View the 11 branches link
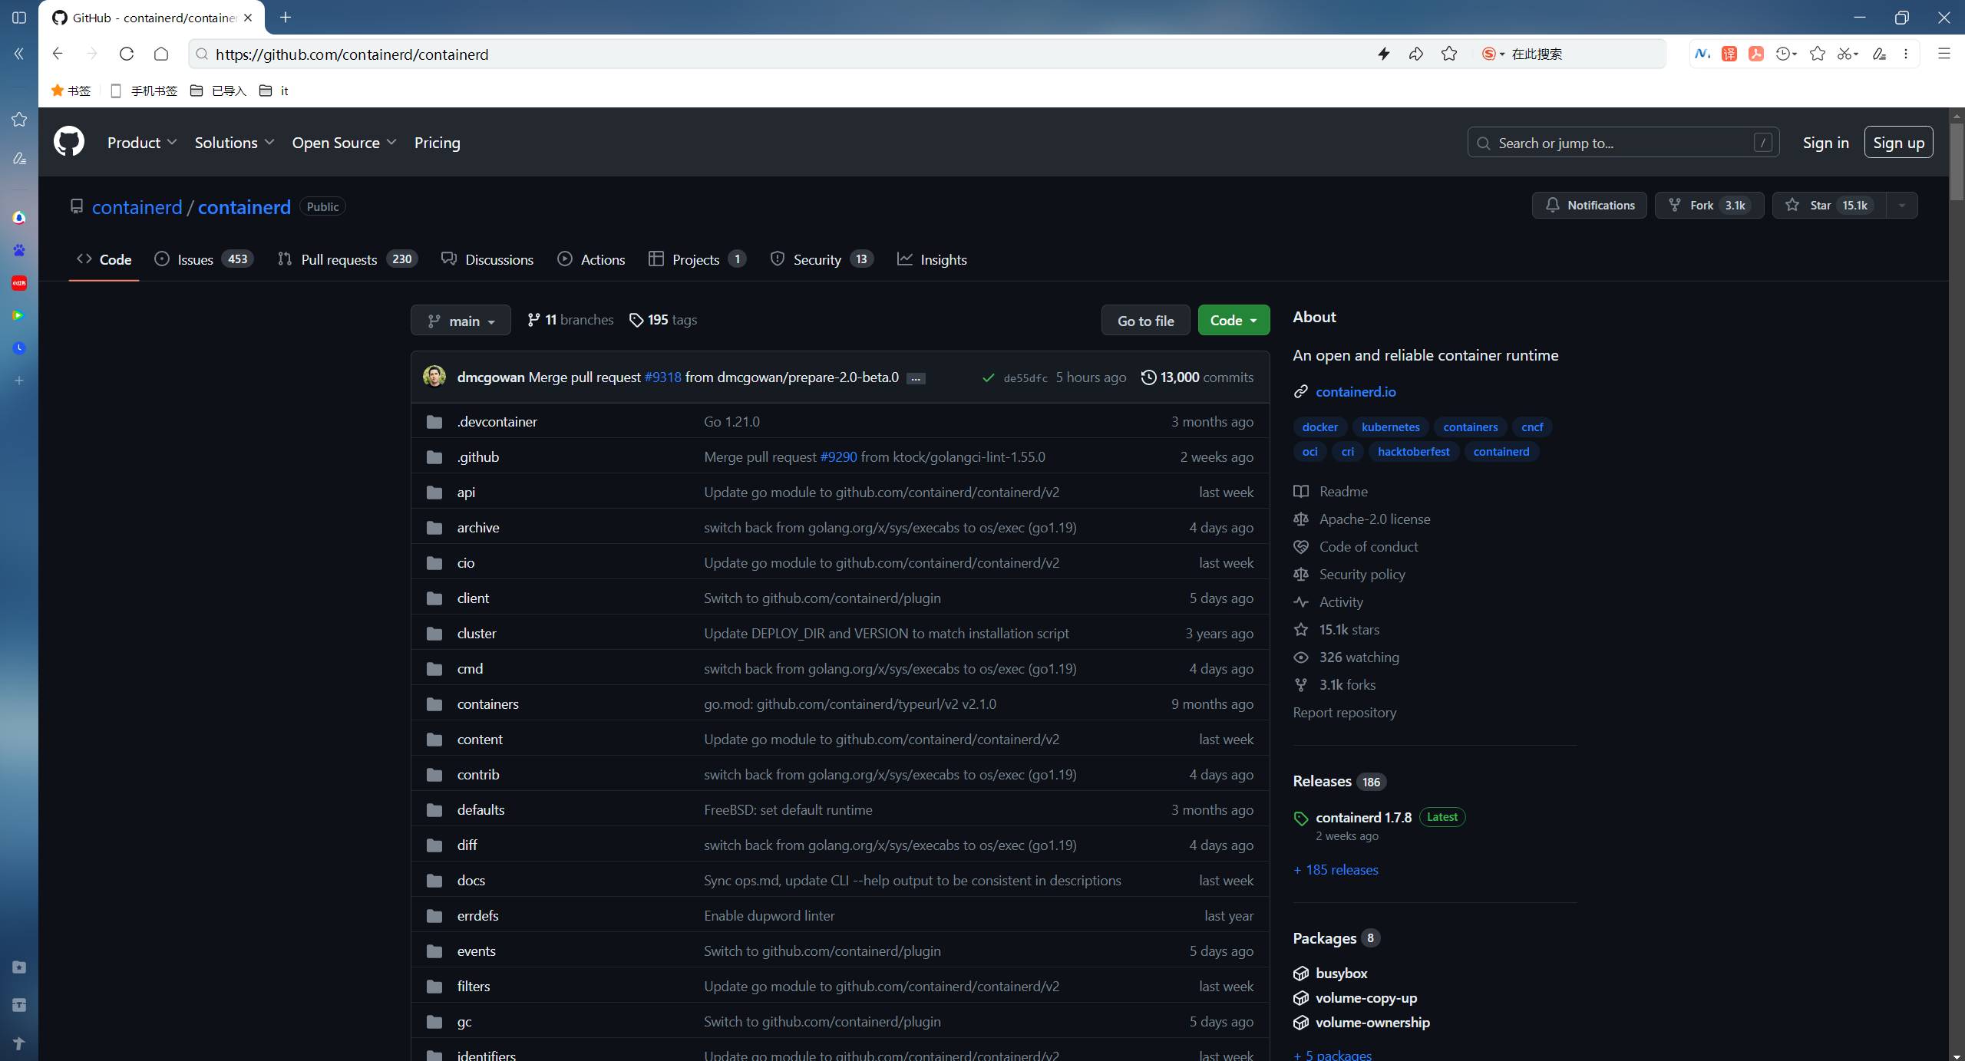Viewport: 1965px width, 1061px height. tap(570, 319)
